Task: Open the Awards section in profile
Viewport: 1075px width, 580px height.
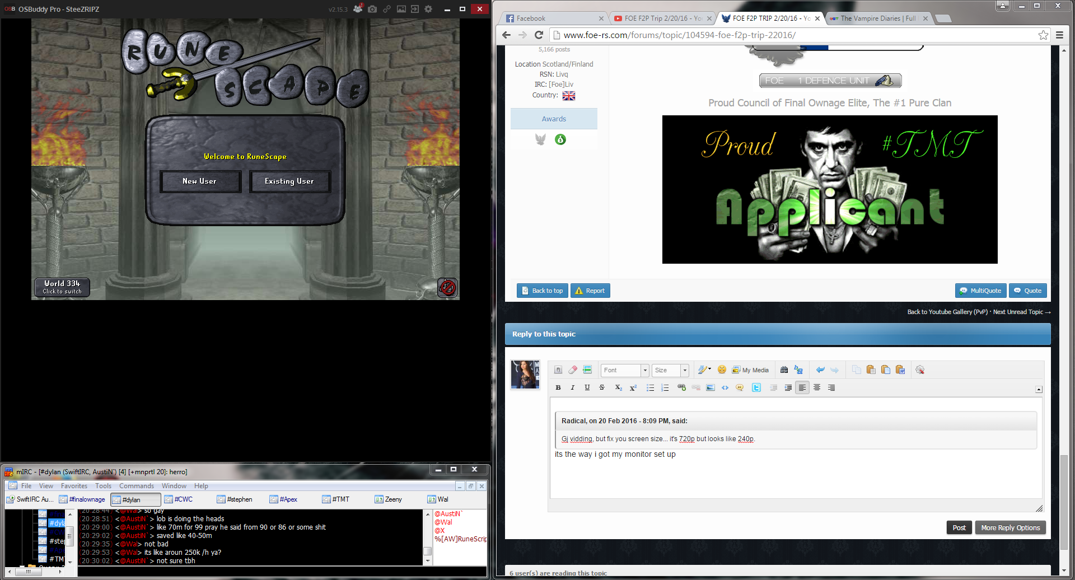Action: pos(554,119)
